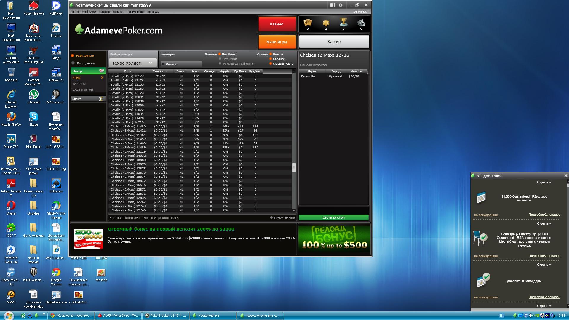This screenshot has width=569, height=320.
Task: Switch to PokerTracker v3.12.1 taskbar window
Action: (165, 316)
